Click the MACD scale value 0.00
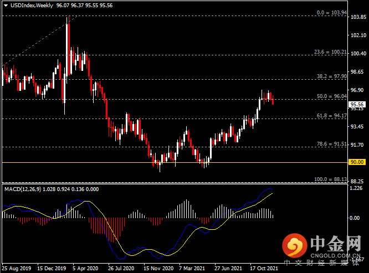Viewport: 369px width, 273px height. point(355,218)
